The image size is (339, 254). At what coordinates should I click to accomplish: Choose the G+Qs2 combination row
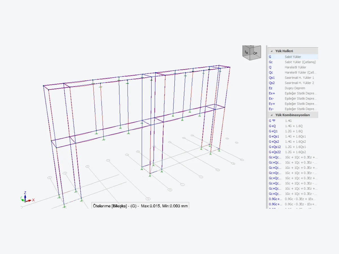[293, 142]
